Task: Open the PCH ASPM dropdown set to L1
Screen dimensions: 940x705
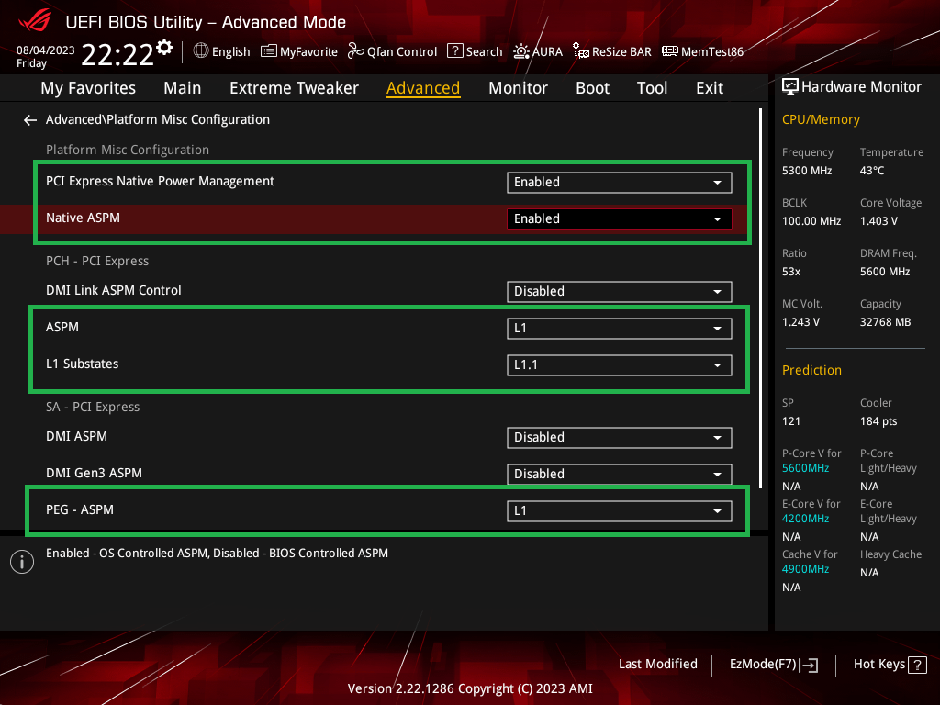Action: (620, 329)
